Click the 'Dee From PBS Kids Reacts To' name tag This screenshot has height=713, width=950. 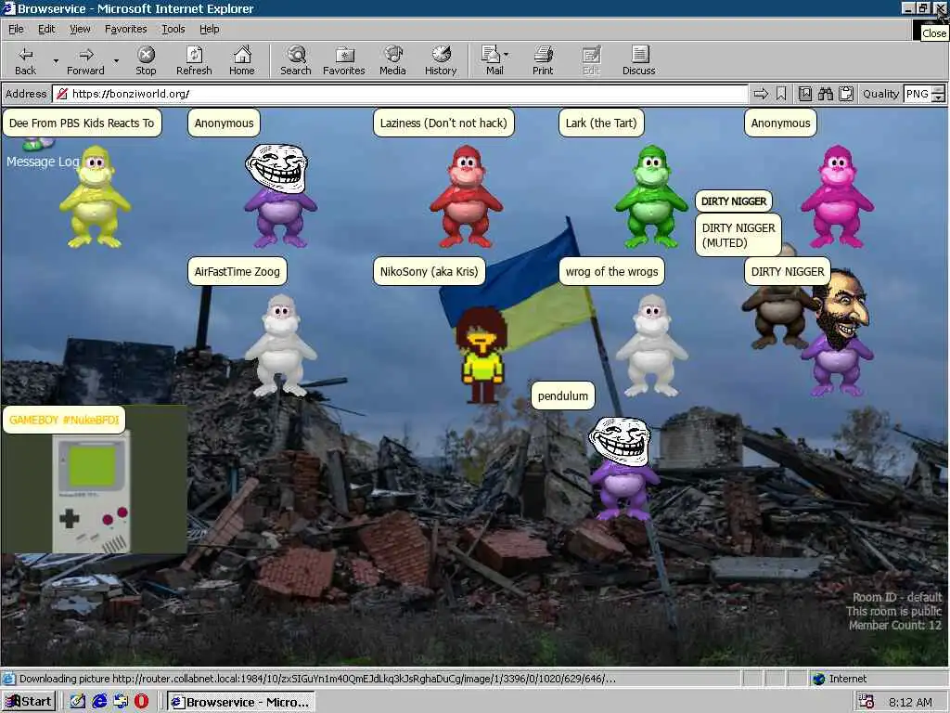click(x=82, y=123)
